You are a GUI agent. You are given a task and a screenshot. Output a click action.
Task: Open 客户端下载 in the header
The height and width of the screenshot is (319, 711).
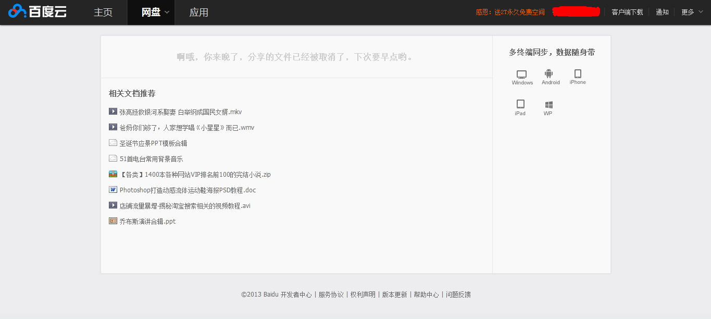coord(627,12)
